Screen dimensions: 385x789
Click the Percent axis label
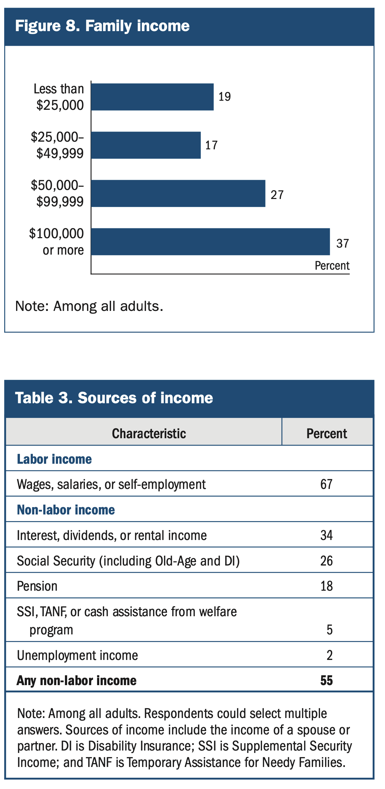pos(332,266)
